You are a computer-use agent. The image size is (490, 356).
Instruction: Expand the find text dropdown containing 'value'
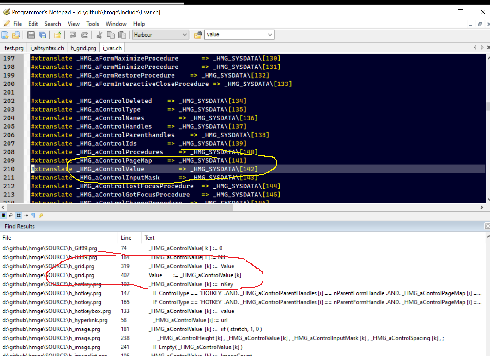(x=270, y=35)
